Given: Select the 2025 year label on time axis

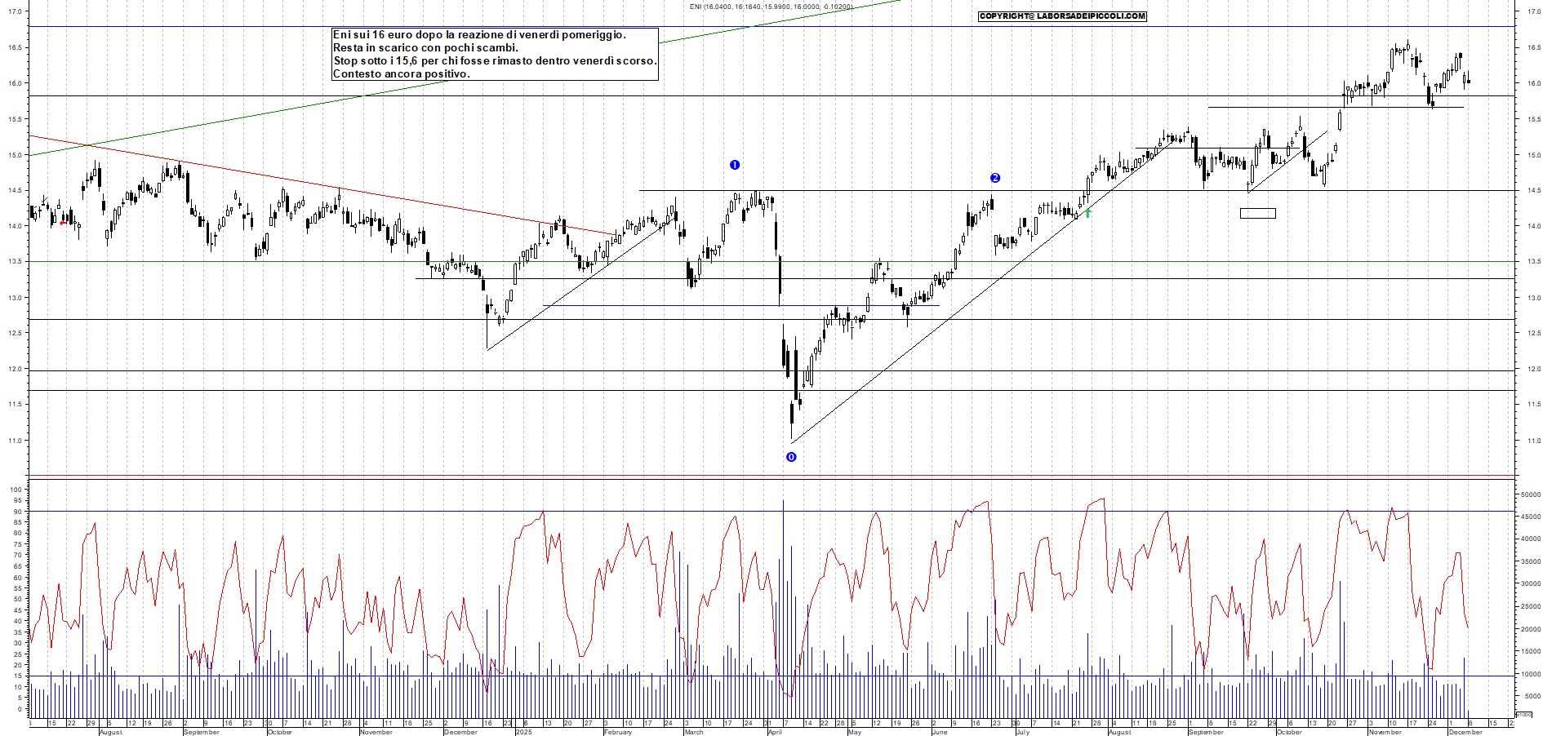Looking at the screenshot, I should 523,732.
